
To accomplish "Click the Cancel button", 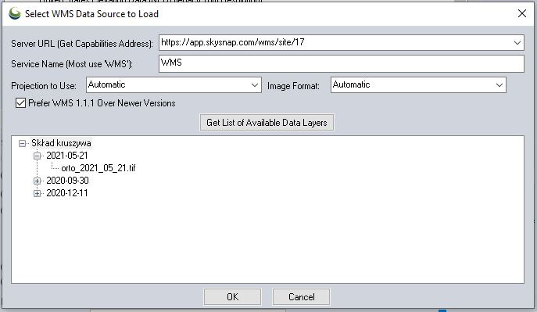I will click(x=302, y=296).
